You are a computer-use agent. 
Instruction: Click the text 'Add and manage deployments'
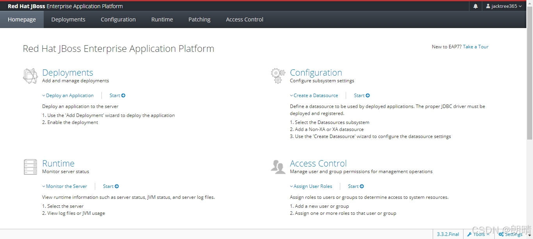tap(76, 81)
